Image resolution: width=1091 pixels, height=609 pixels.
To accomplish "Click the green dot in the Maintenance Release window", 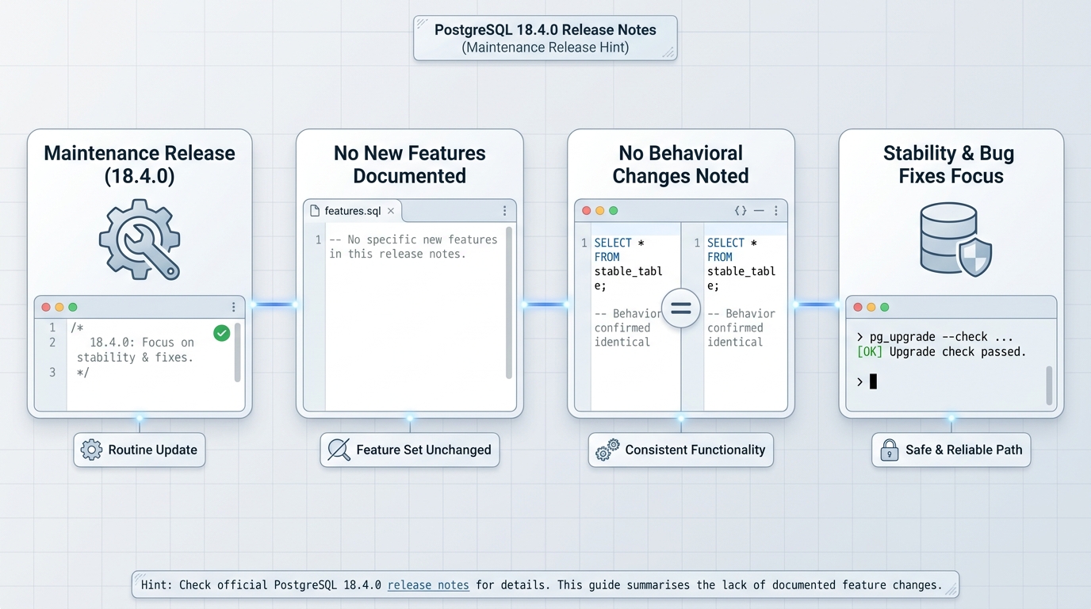I will (73, 307).
